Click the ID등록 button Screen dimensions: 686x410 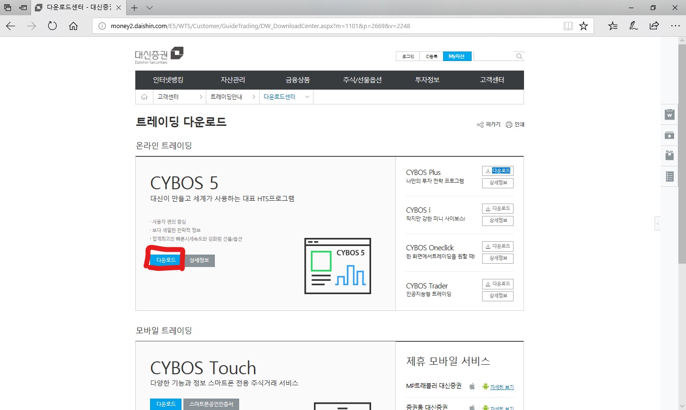432,56
